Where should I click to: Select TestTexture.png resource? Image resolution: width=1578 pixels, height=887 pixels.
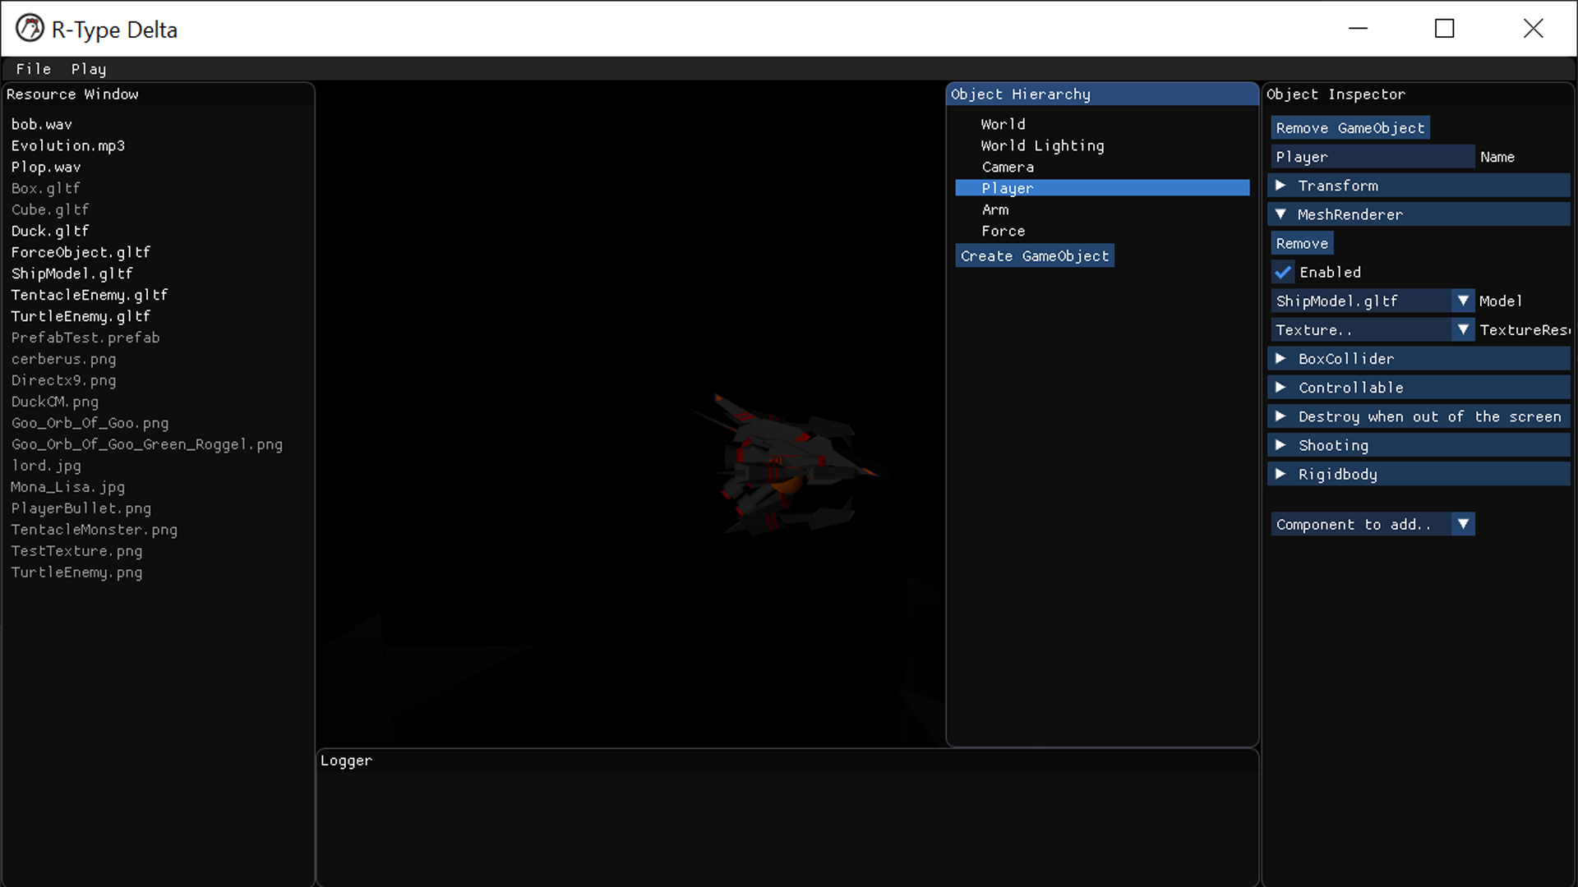click(76, 551)
